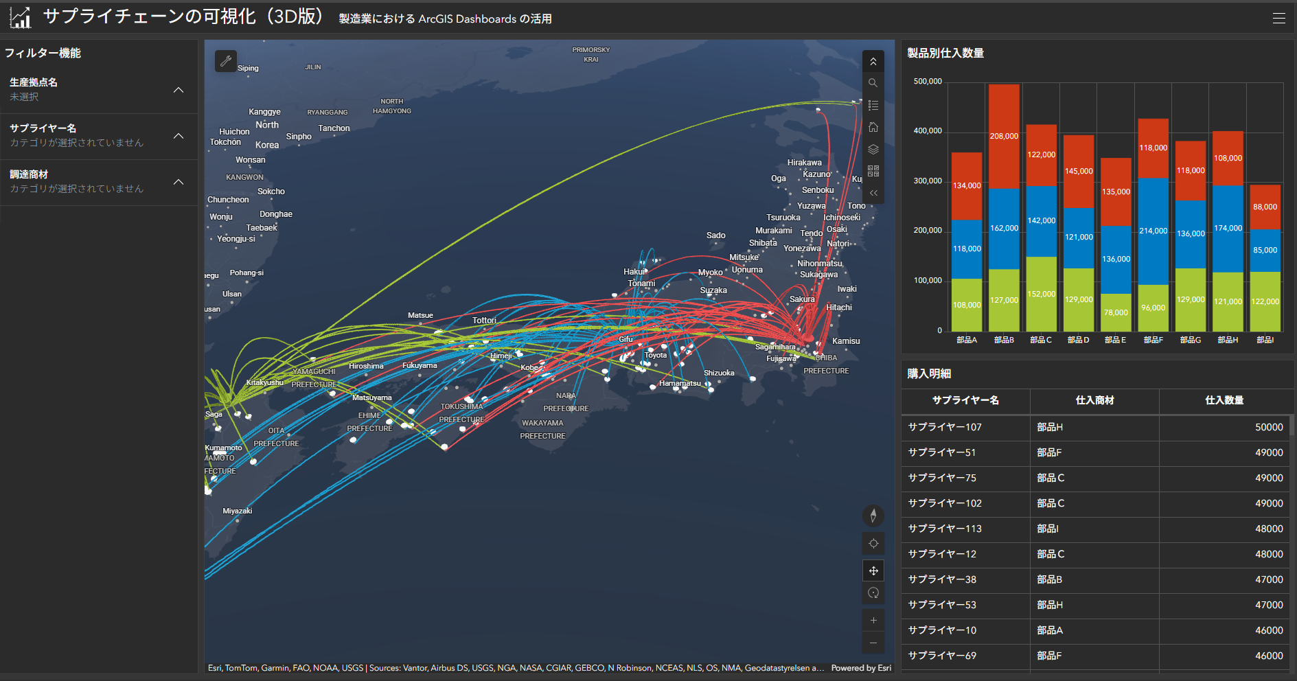
Task: Open the basemap gallery
Action: click(x=873, y=171)
